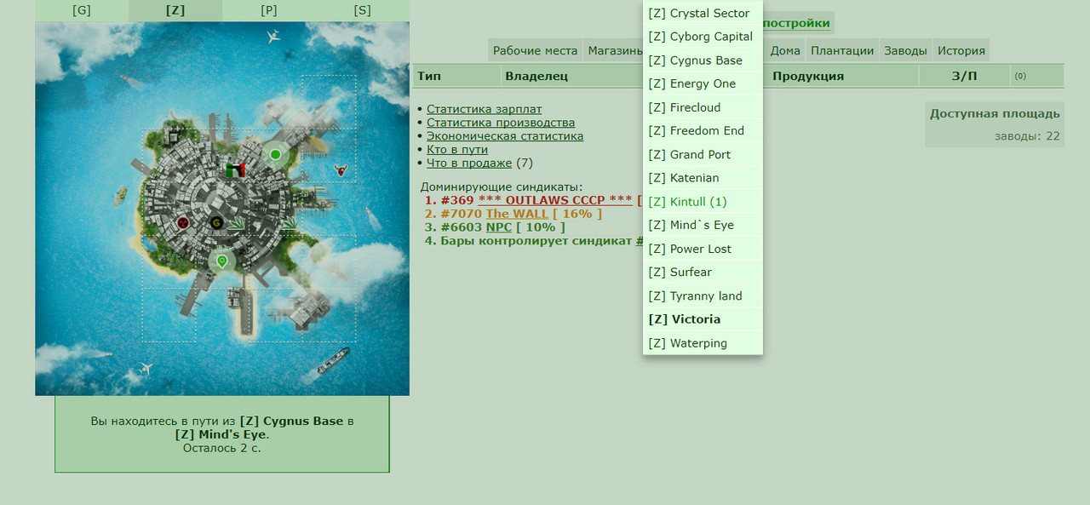The width and height of the screenshot is (1090, 505).
Task: Select [Z] Victoria from the list
Action: (x=703, y=319)
